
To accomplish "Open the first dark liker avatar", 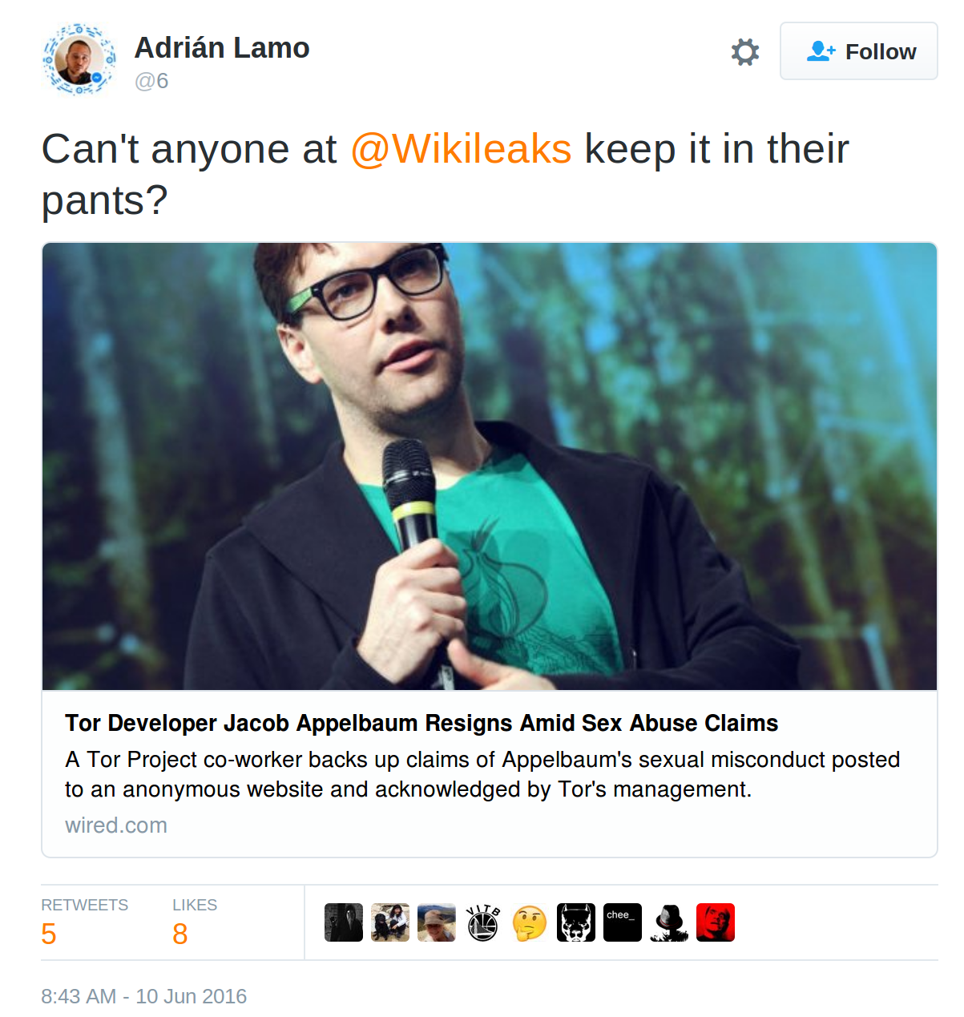I will 344,922.
